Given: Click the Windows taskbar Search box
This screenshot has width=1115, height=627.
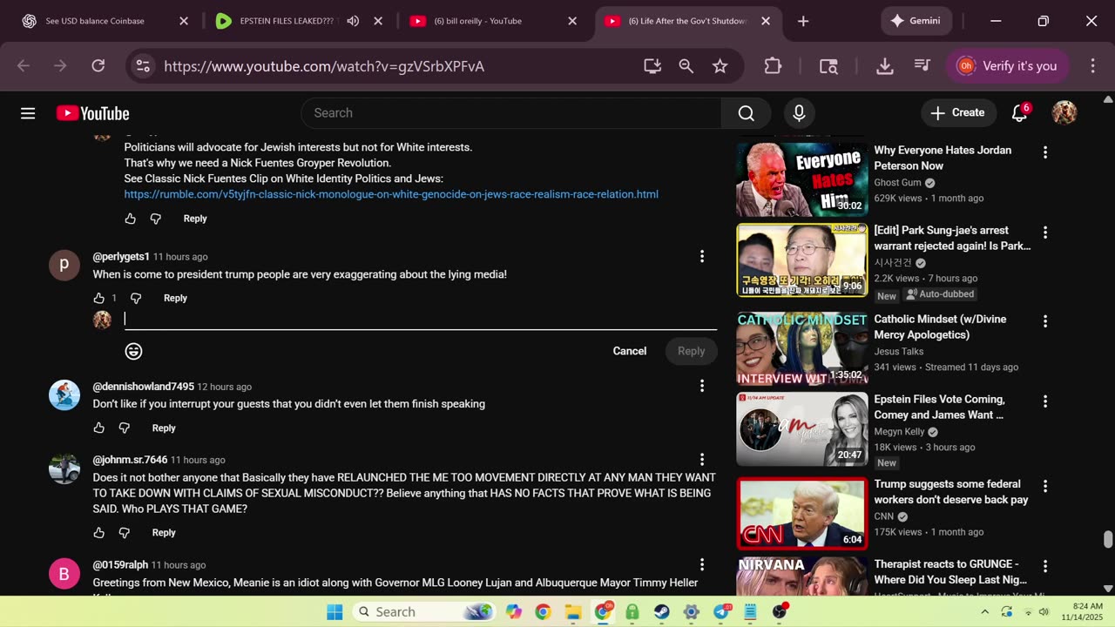Looking at the screenshot, I should (425, 611).
